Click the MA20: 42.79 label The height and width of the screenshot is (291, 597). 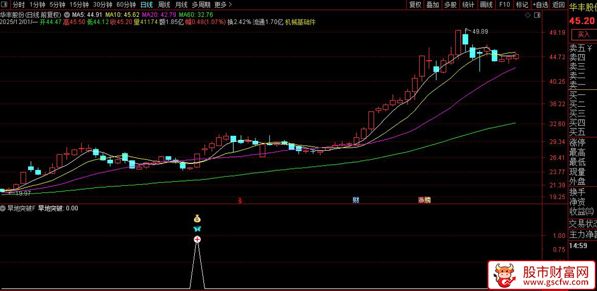tap(160, 15)
